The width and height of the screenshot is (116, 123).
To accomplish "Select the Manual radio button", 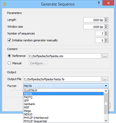I will (x=9, y=63).
